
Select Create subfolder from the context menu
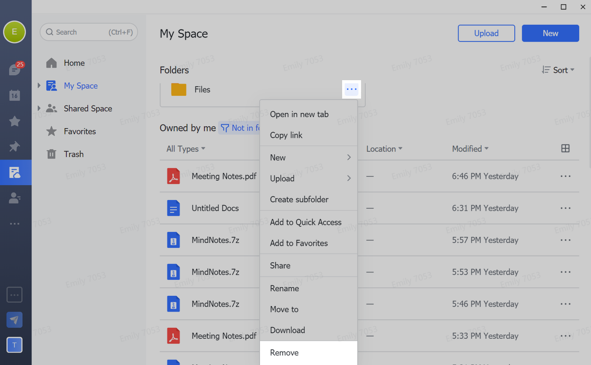pyautogui.click(x=299, y=199)
